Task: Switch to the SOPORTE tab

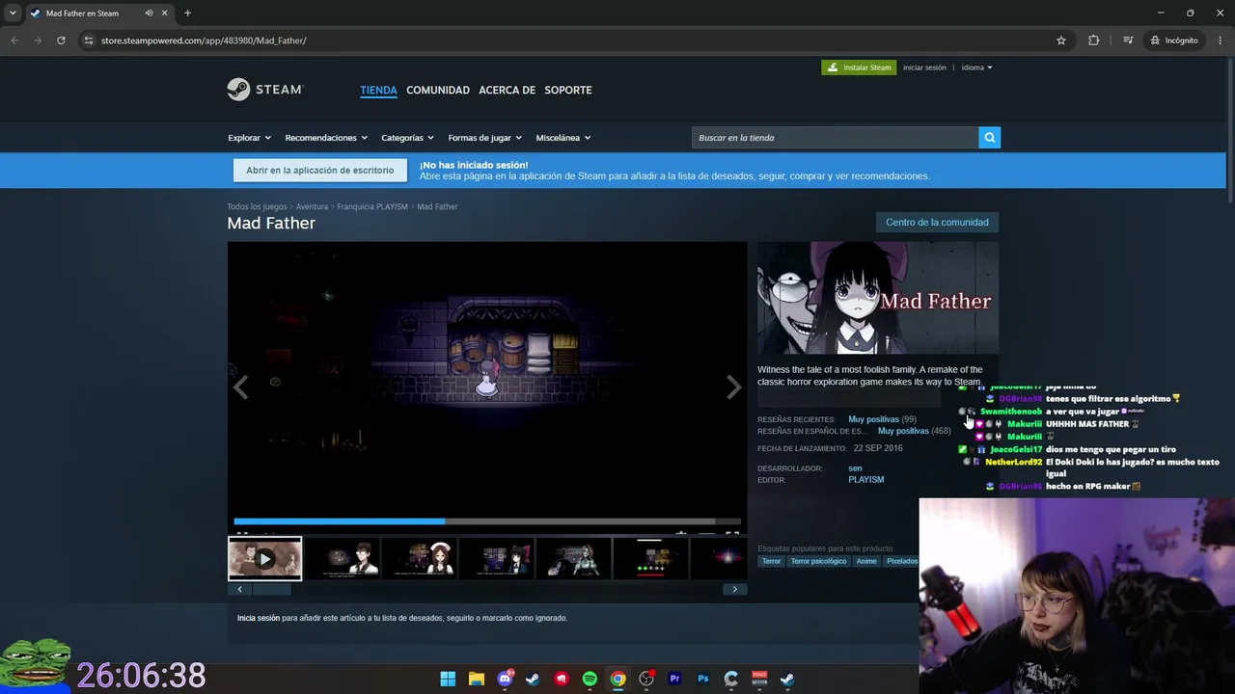Action: 568,90
